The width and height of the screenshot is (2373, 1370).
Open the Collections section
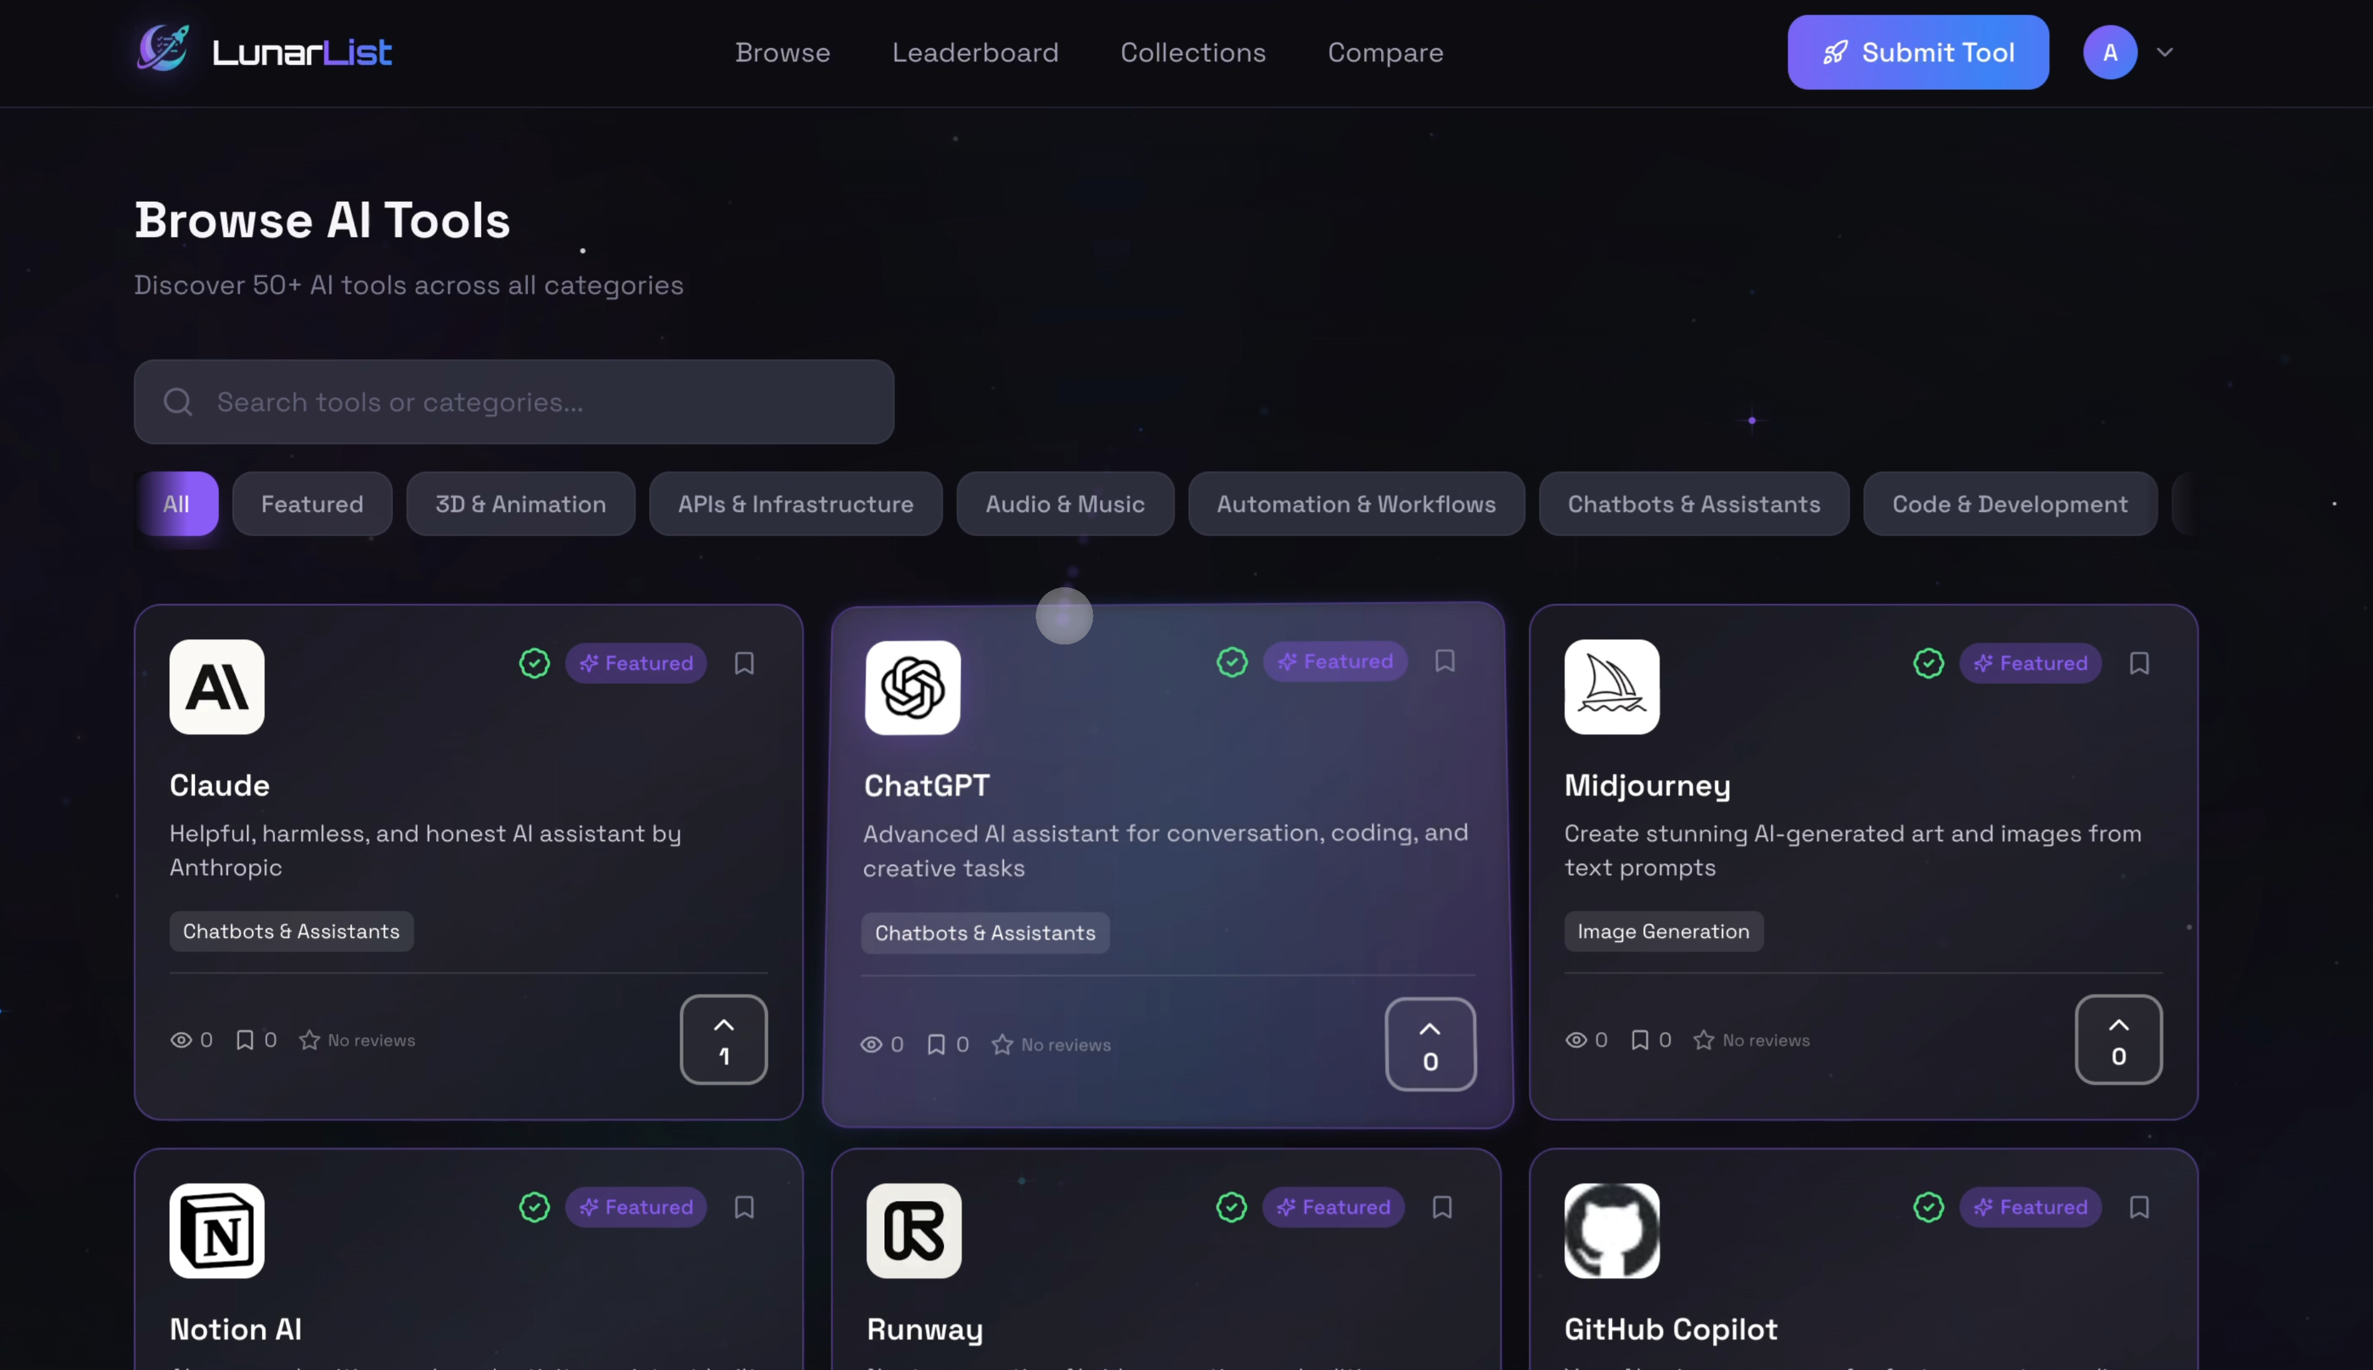1193,52
